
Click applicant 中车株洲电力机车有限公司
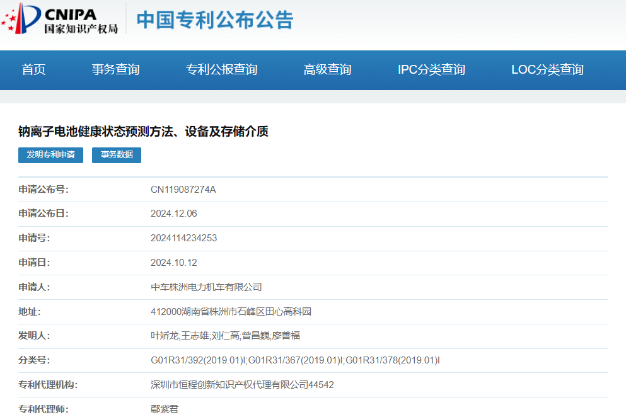(x=206, y=287)
